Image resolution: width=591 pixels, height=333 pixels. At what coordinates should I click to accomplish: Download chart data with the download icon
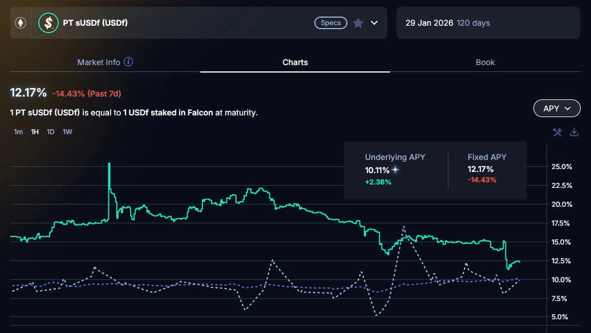click(x=574, y=132)
